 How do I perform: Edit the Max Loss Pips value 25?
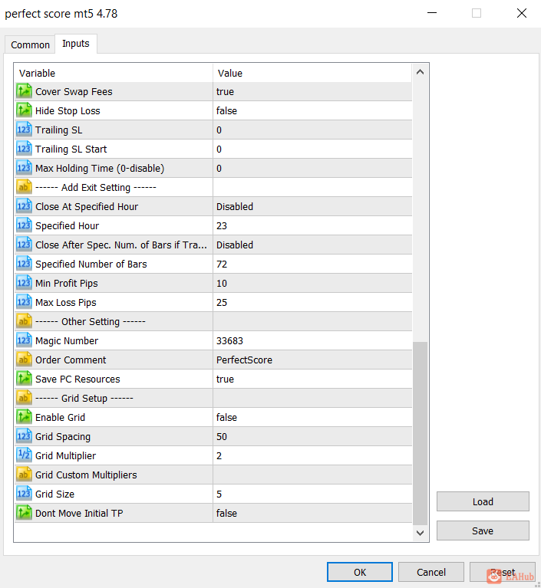[312, 302]
